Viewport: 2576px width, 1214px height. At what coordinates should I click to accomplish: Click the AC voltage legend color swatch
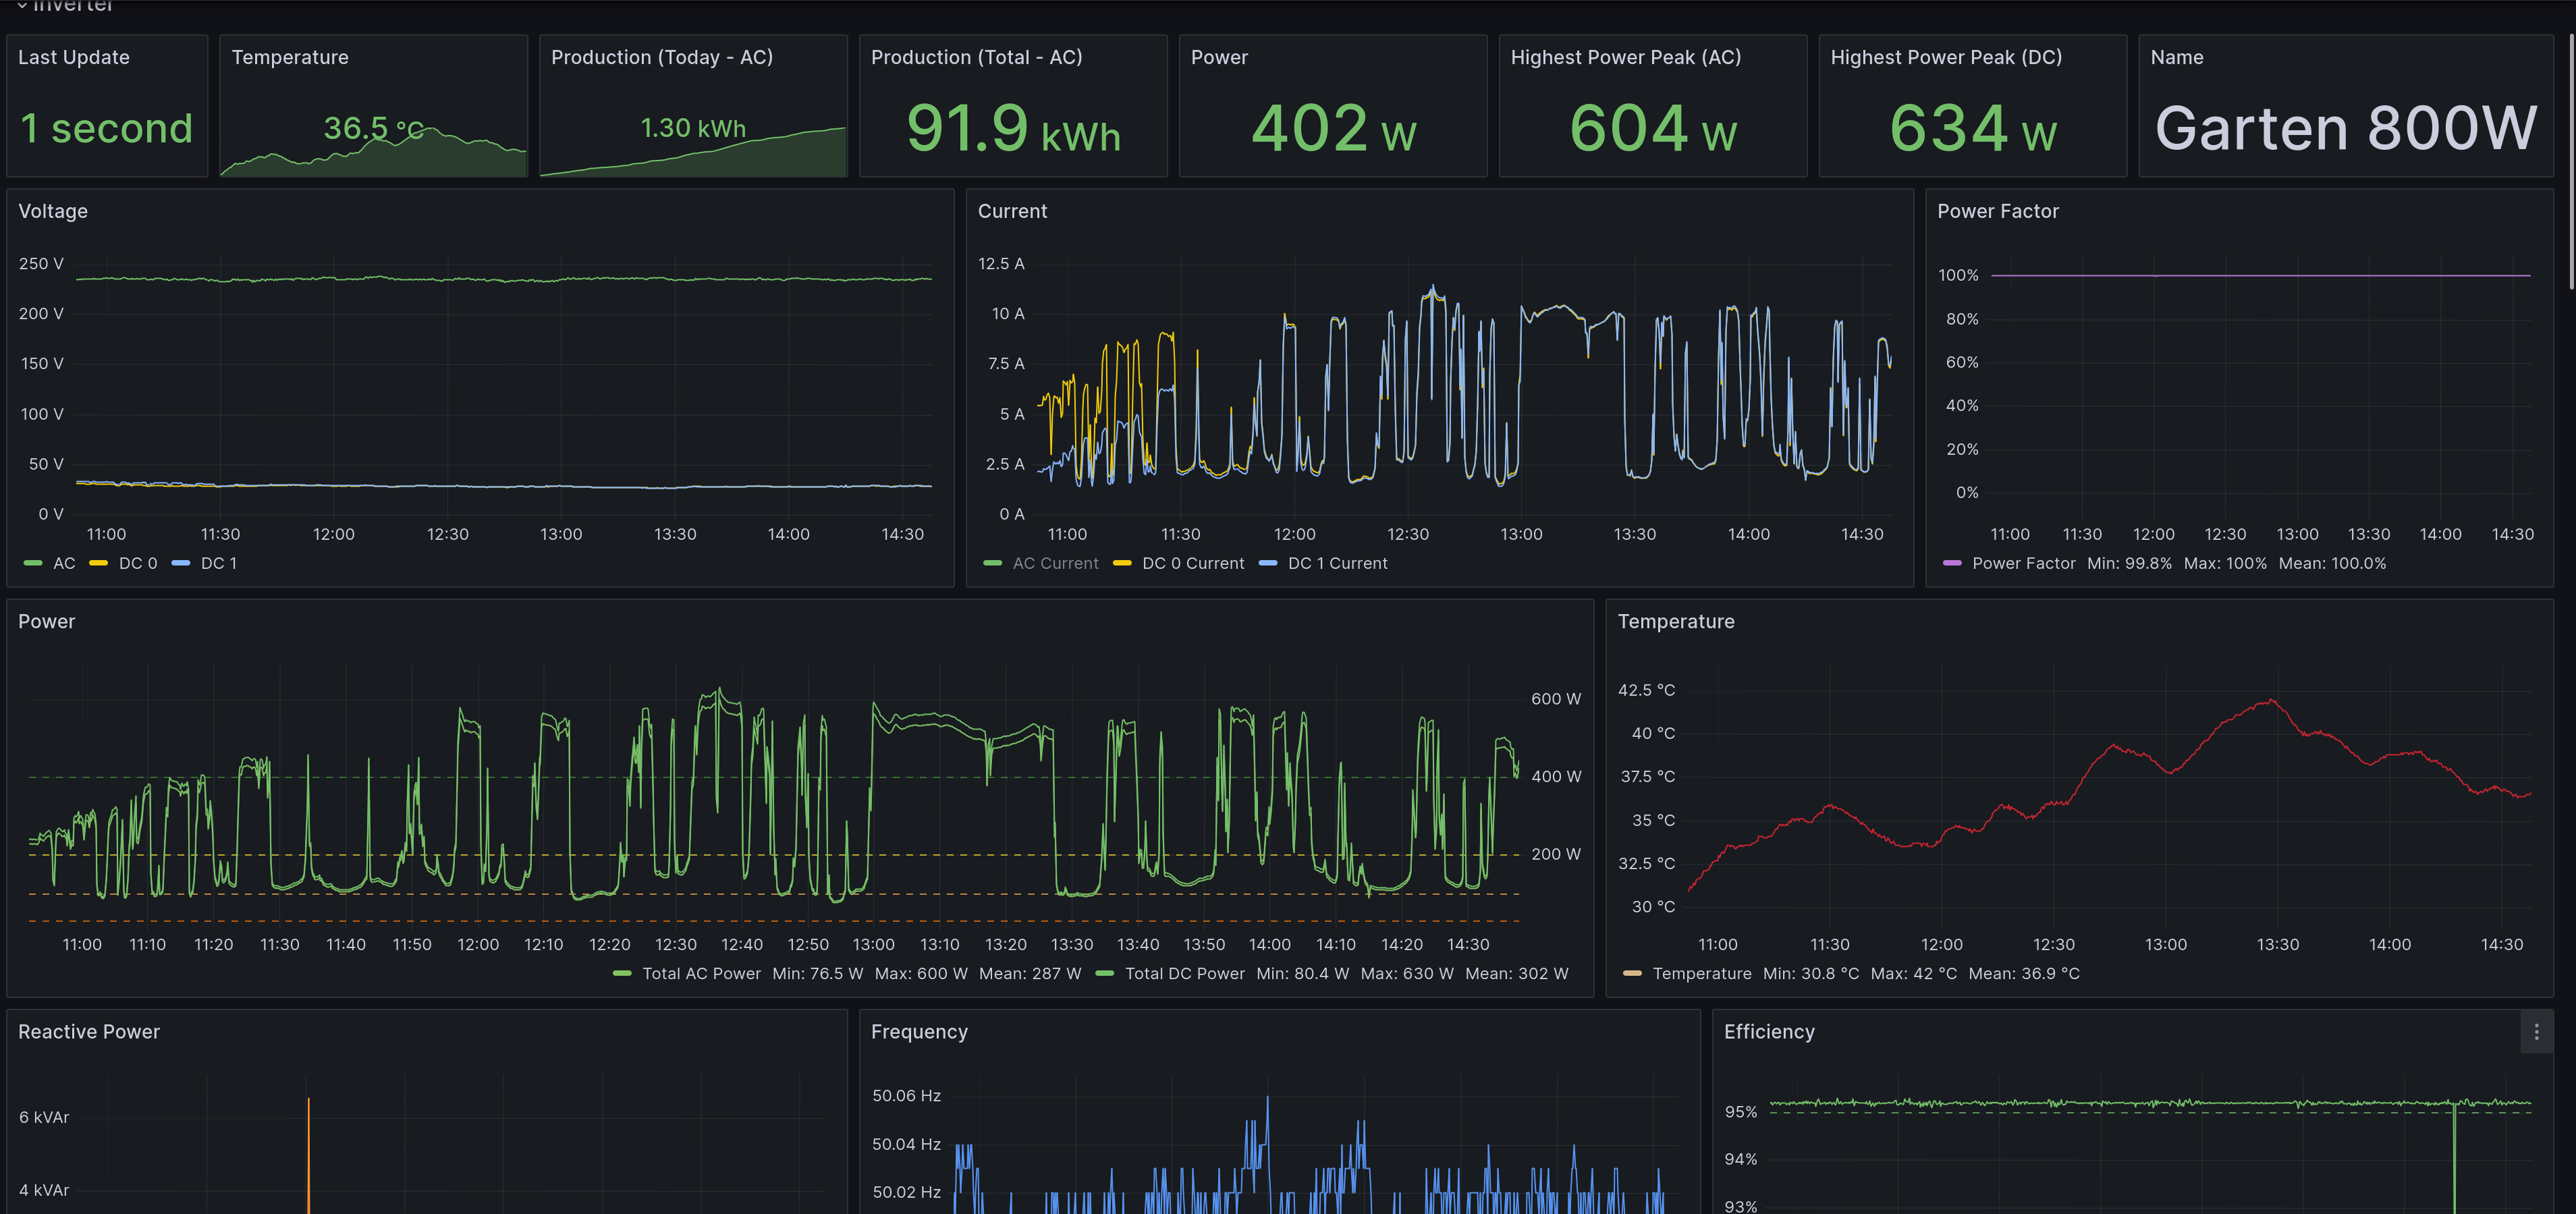(33, 563)
